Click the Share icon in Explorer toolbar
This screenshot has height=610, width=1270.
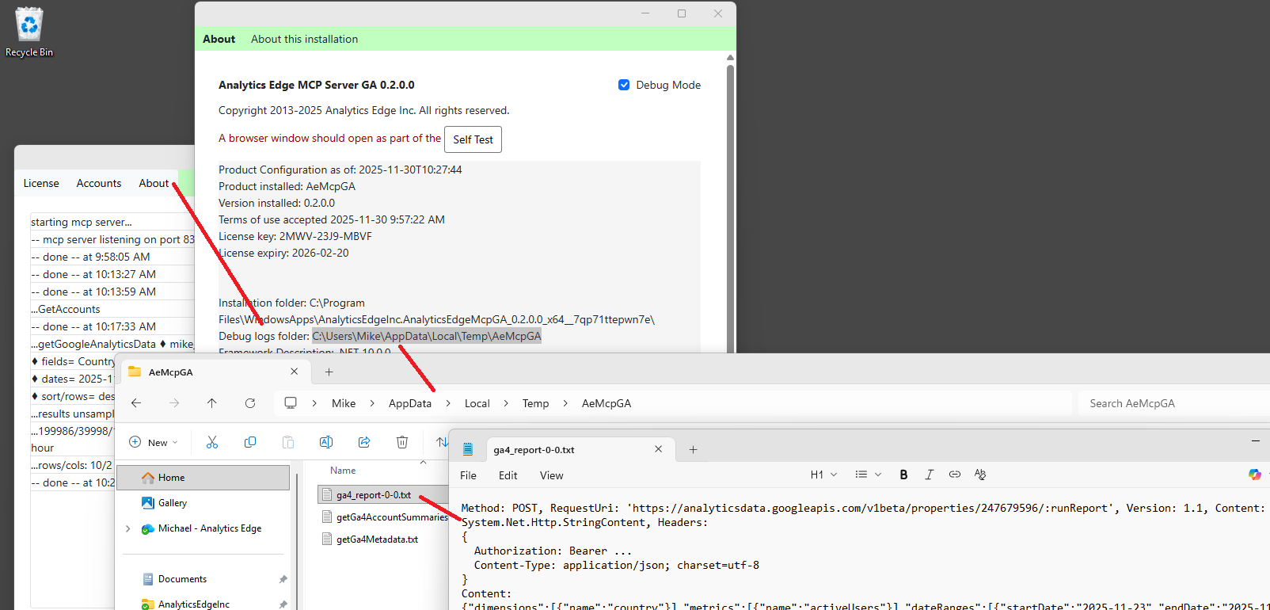364,442
